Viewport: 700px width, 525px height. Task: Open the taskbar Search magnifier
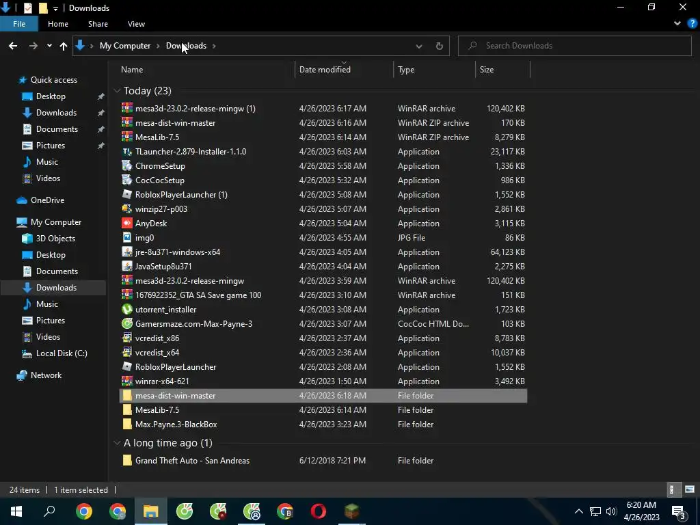[x=49, y=511]
